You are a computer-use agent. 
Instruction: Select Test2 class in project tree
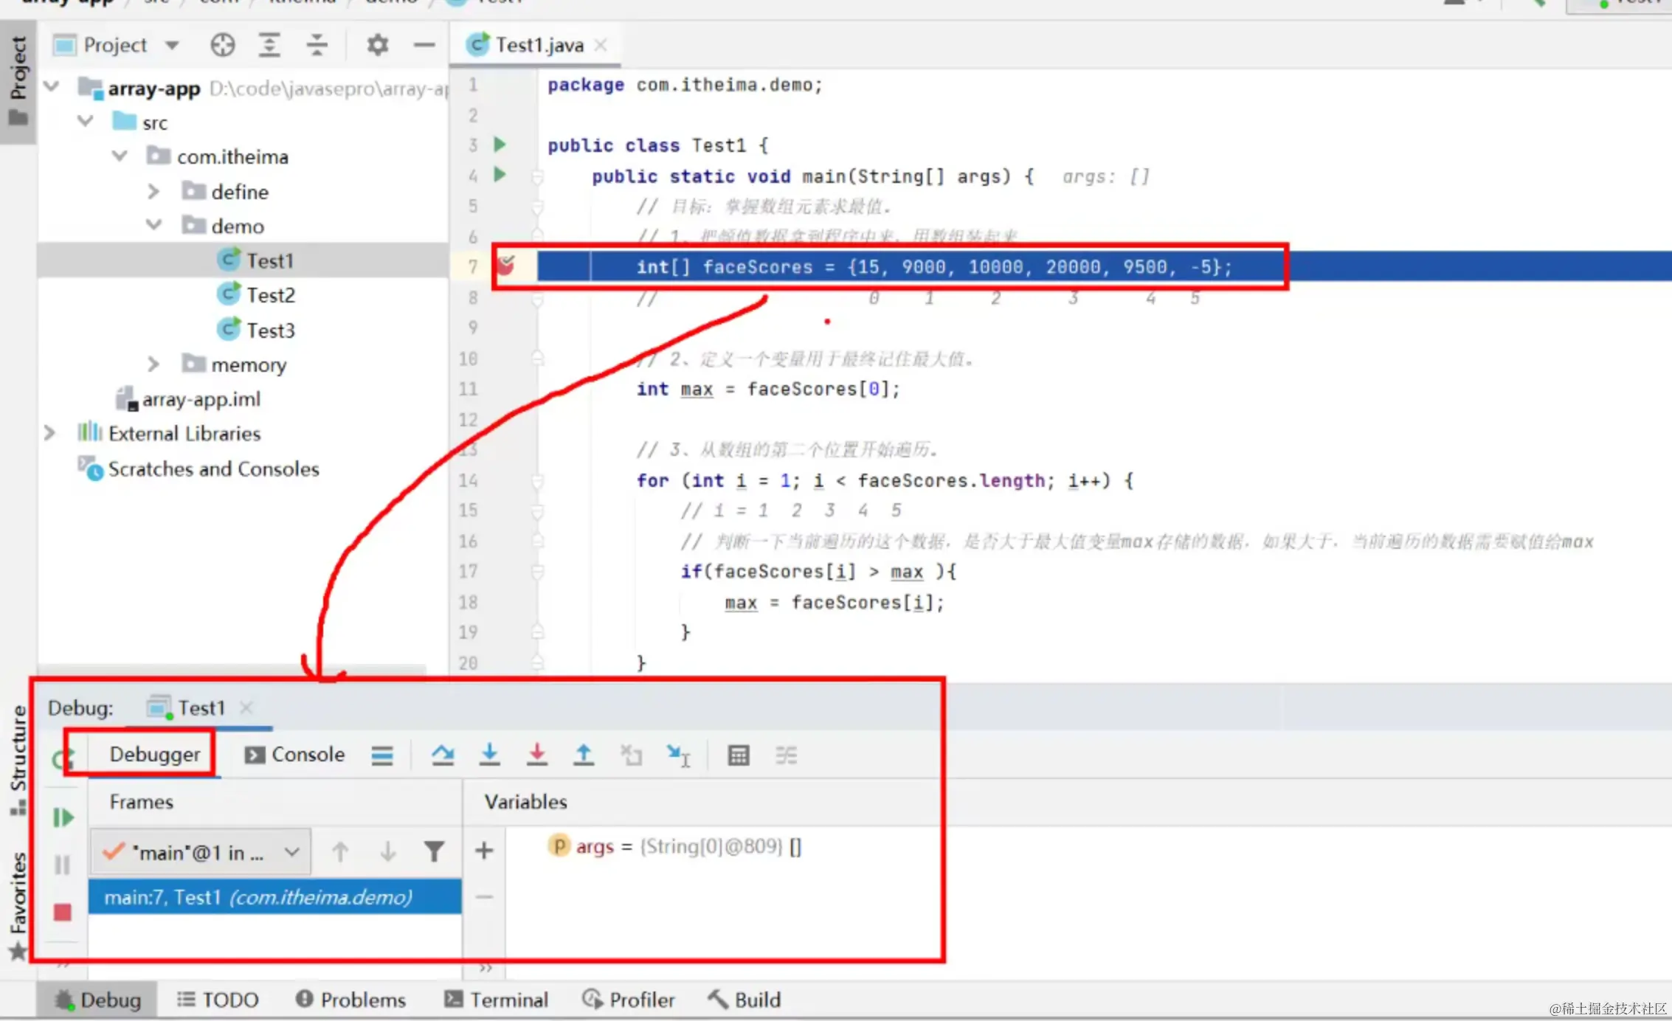pyautogui.click(x=270, y=295)
